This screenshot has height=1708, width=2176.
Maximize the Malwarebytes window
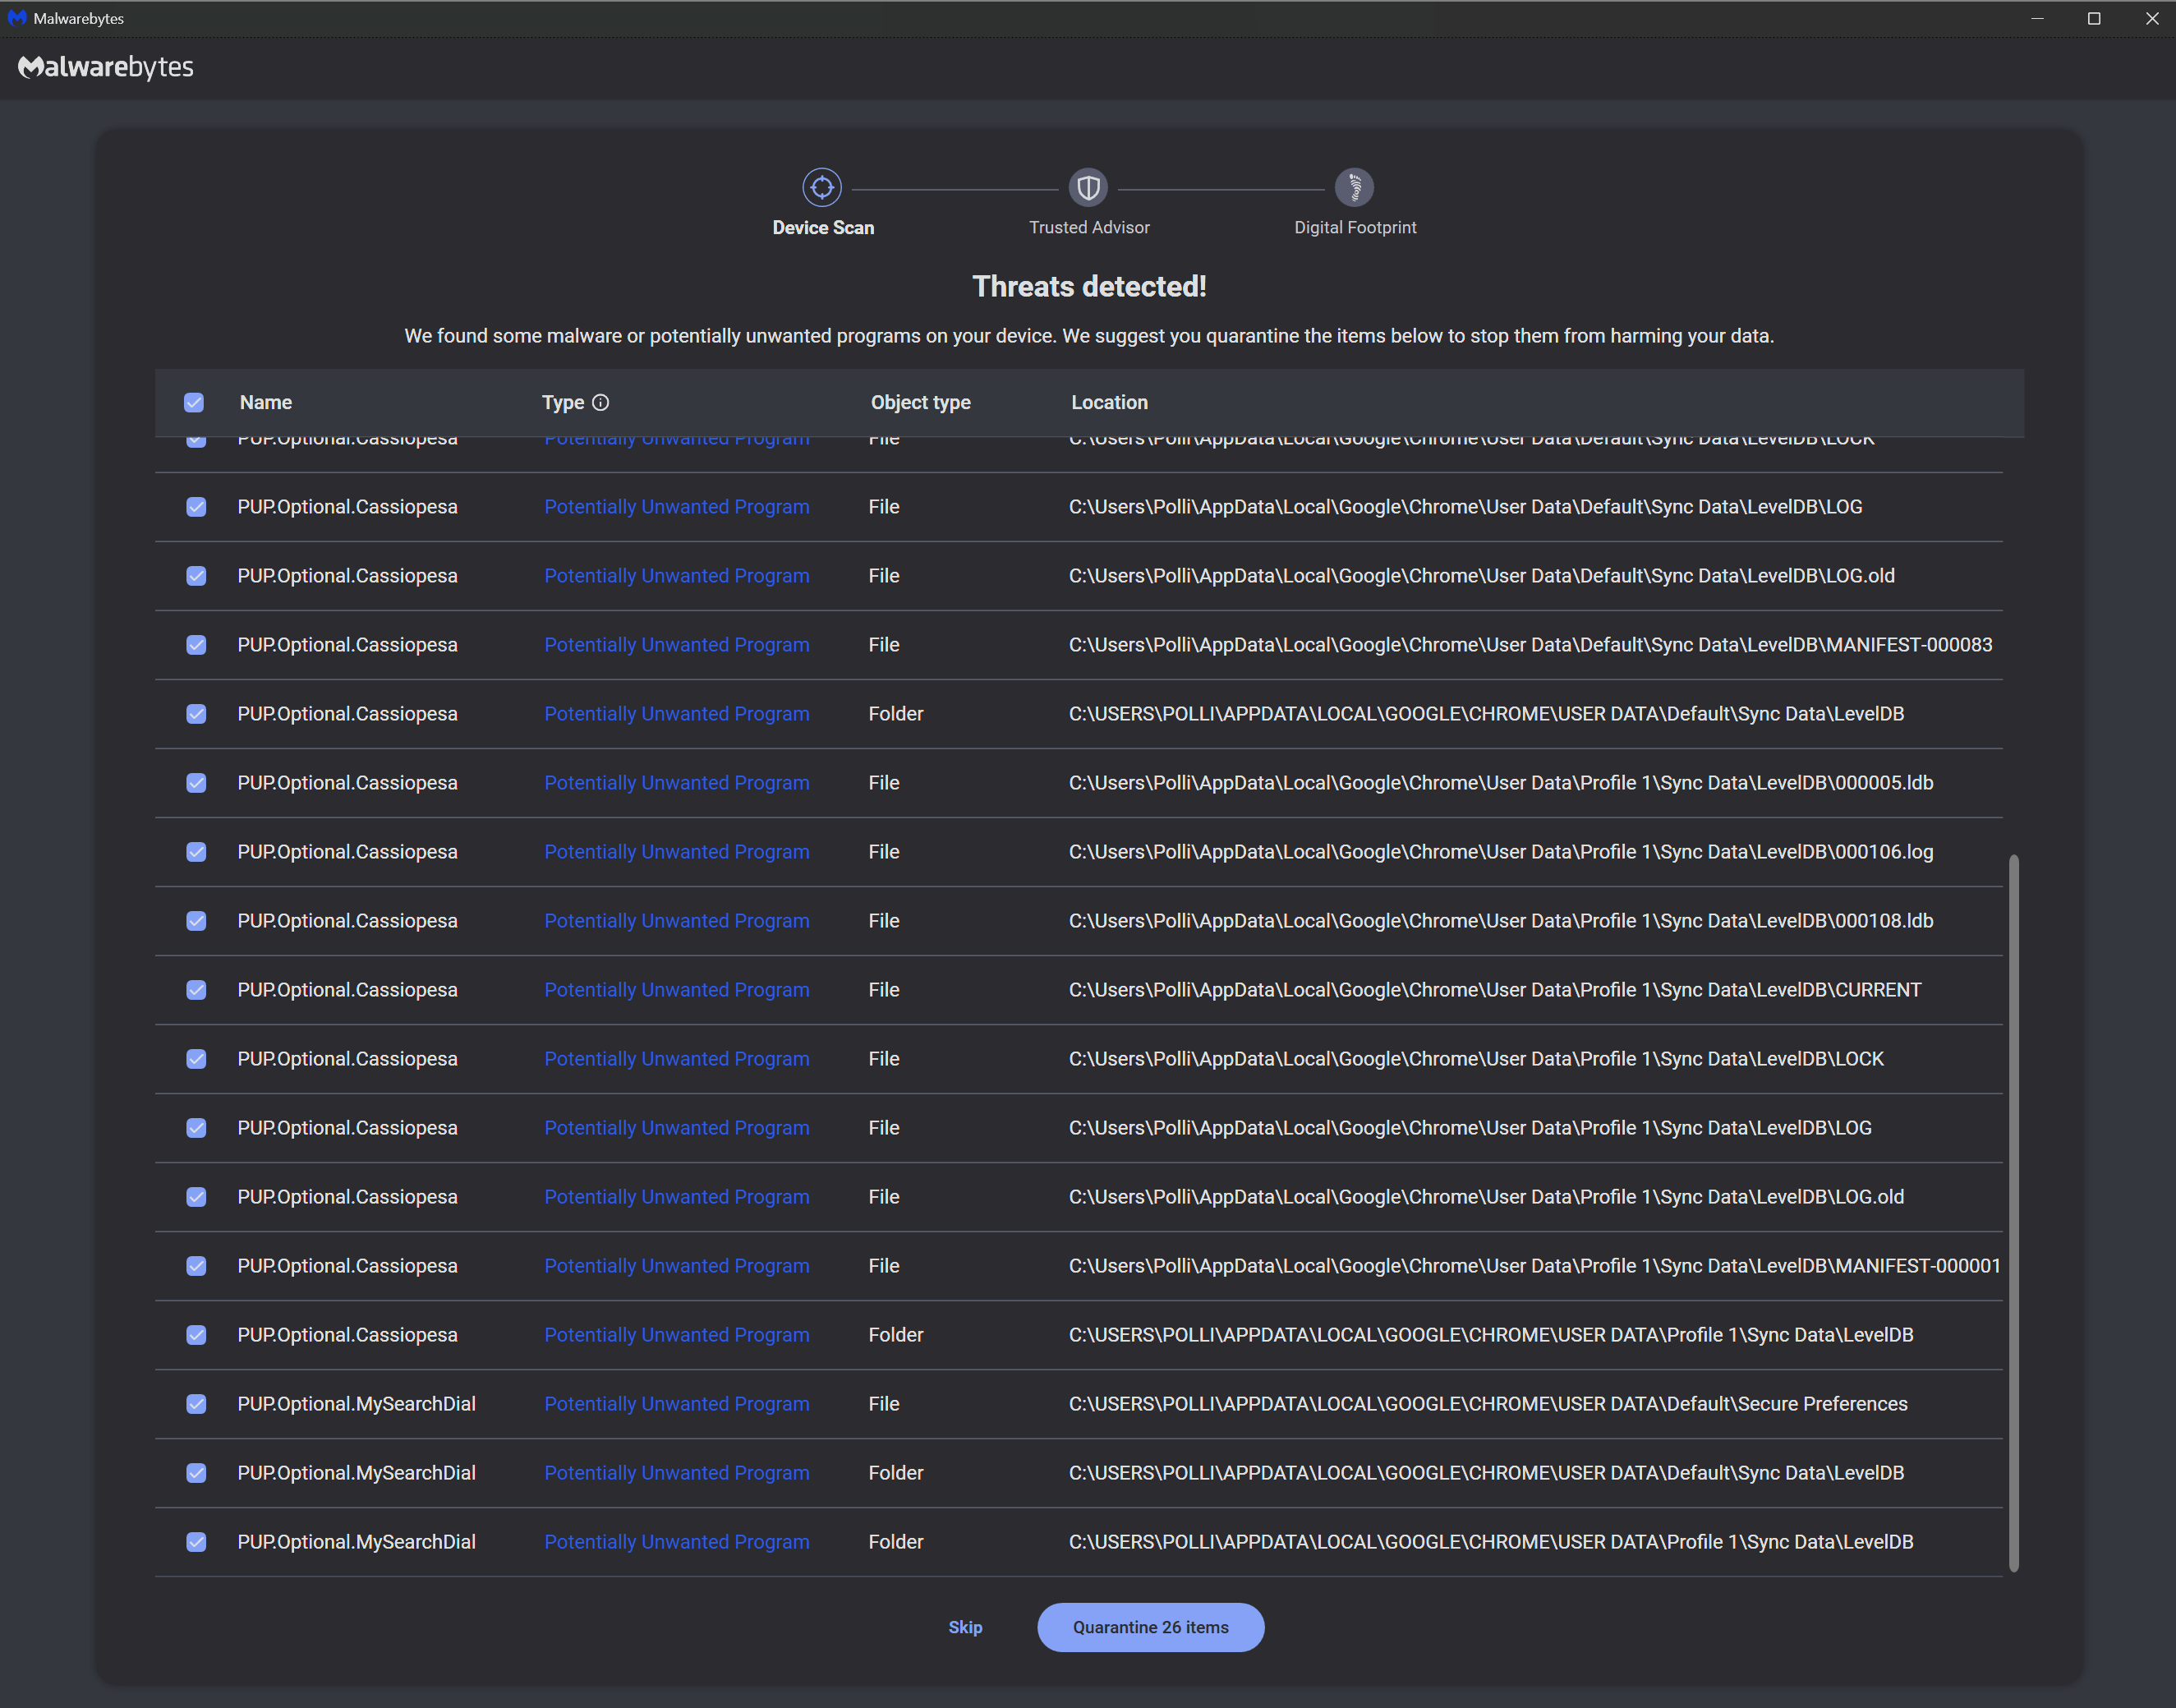pos(2094,18)
